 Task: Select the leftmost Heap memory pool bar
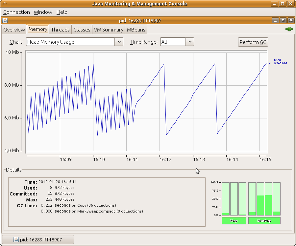point(226,199)
